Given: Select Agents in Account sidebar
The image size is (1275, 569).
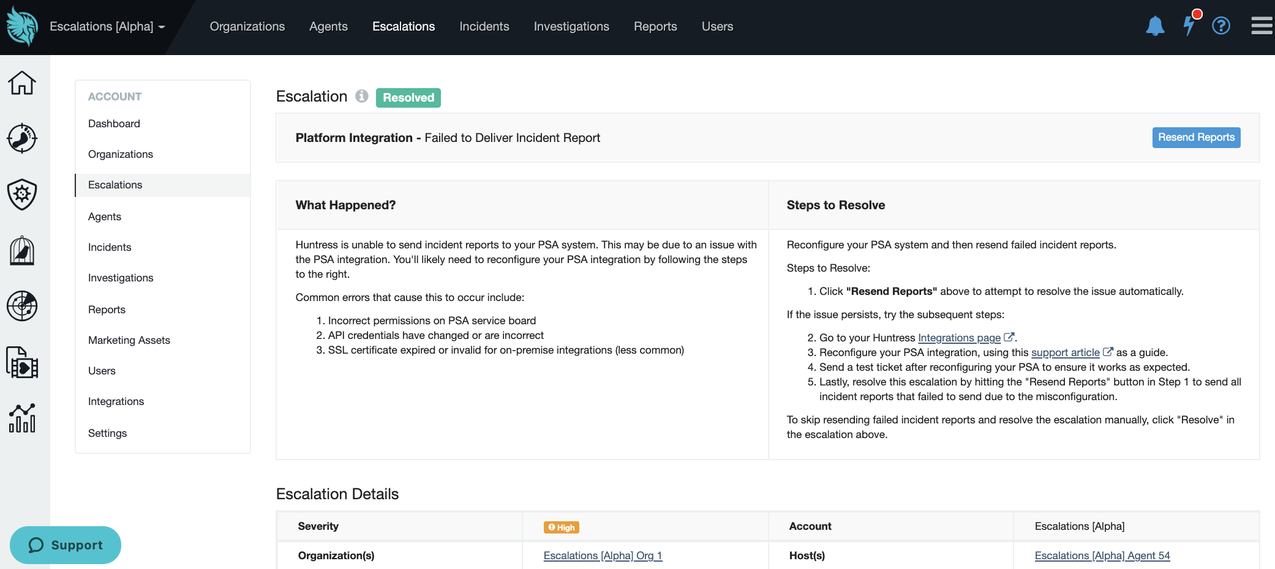Looking at the screenshot, I should pos(162,217).
